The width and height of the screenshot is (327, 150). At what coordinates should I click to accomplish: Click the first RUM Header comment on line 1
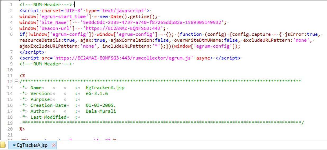point(46,5)
